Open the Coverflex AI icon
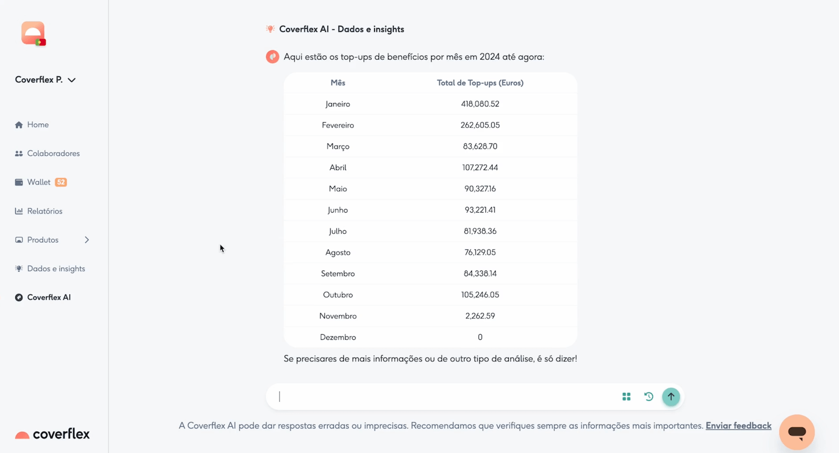Screen dimensions: 839x453 coord(18,297)
